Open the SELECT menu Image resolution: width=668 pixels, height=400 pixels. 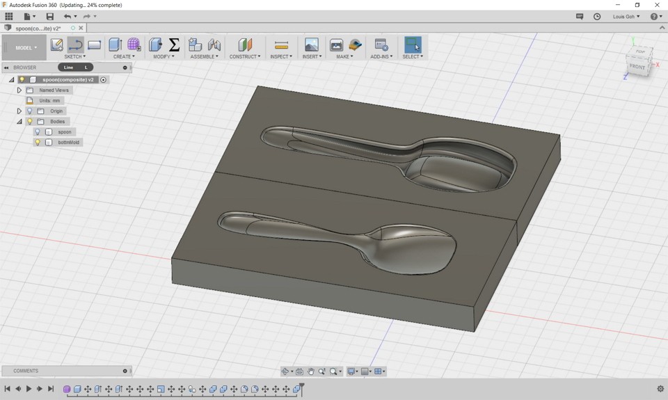pyautogui.click(x=413, y=56)
